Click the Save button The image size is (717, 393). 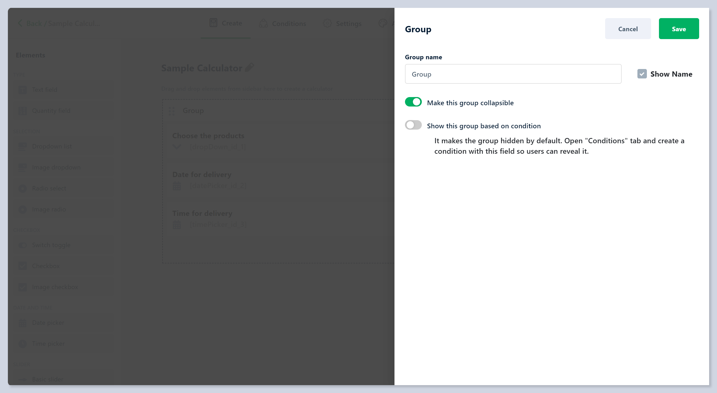[678, 29]
